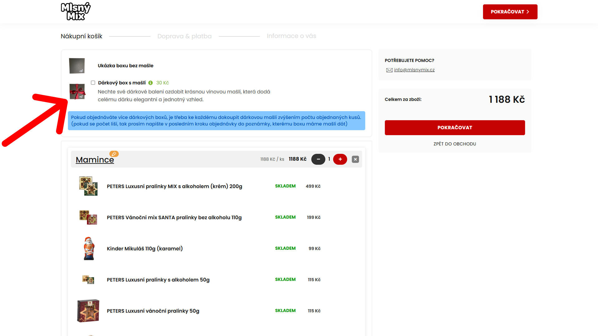Viewport: 598px width, 336px height.
Task: Click the gift box with red ribbon thumbnail
Action: [77, 92]
